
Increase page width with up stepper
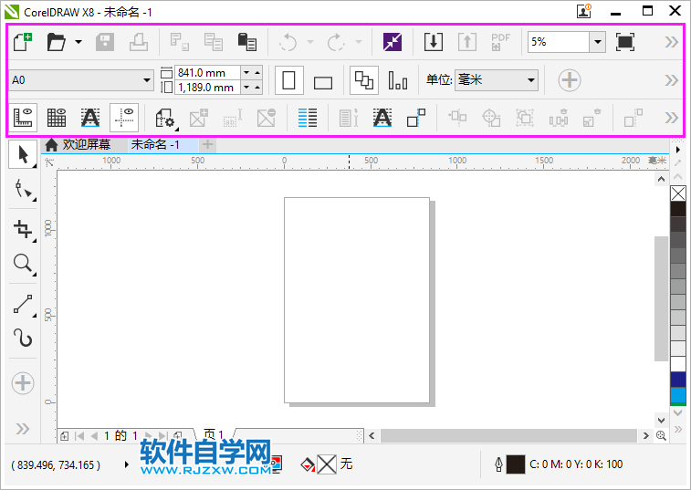257,72
